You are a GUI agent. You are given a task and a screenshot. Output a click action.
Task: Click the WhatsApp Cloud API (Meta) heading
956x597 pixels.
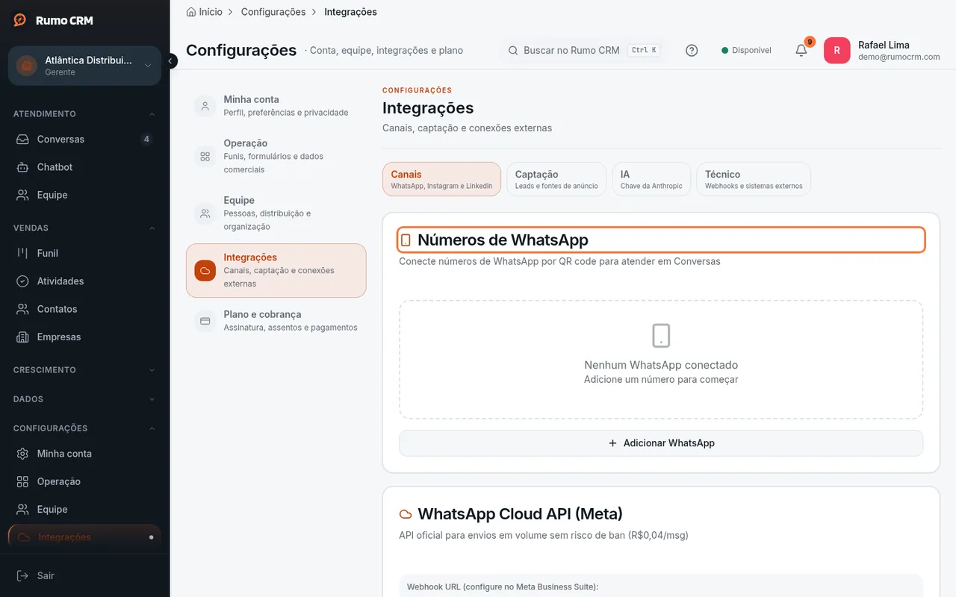coord(520,513)
